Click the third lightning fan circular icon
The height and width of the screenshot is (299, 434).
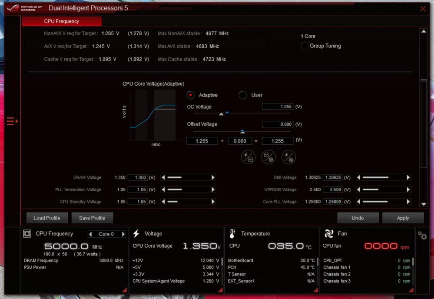click(289, 157)
